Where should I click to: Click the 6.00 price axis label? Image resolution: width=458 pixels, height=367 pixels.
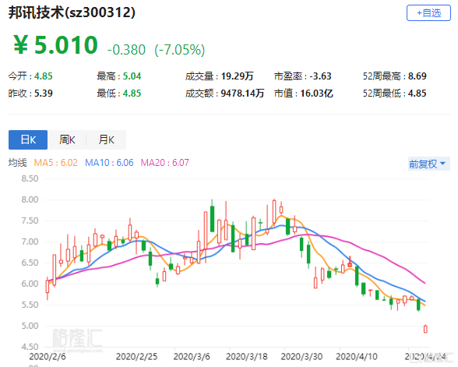pyautogui.click(x=30, y=284)
